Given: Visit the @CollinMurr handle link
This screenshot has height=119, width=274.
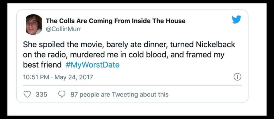Looking at the screenshot, I should pos(63,29).
